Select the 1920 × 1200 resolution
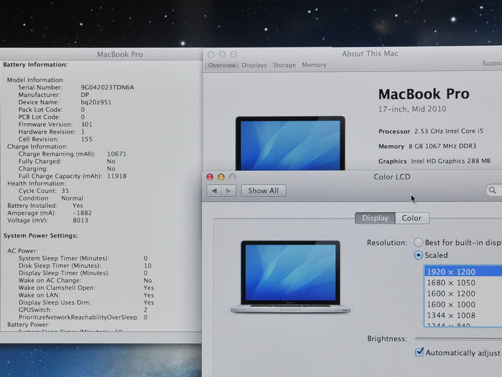The width and height of the screenshot is (502, 377). [x=463, y=271]
